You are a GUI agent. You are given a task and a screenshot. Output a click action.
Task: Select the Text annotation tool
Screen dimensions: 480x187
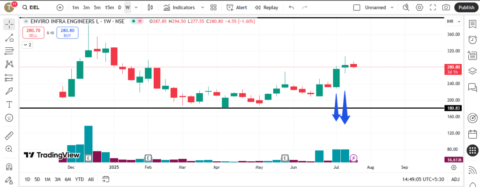9,105
